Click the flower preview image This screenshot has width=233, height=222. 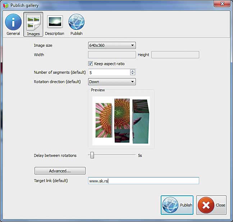point(121,121)
